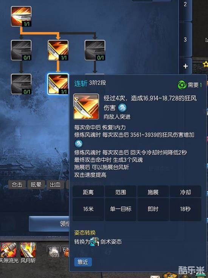This screenshot has width=208, height=278.
Task: Select the top root skill node 1/1
Action: click(x=21, y=17)
